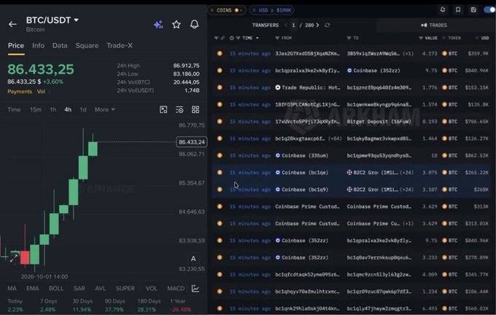Select the Time chart view

[15, 109]
